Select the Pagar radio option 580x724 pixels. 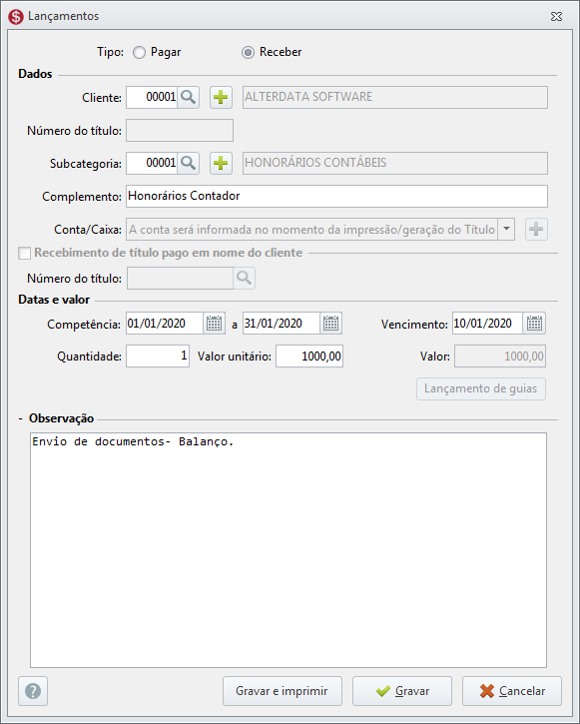point(139,53)
